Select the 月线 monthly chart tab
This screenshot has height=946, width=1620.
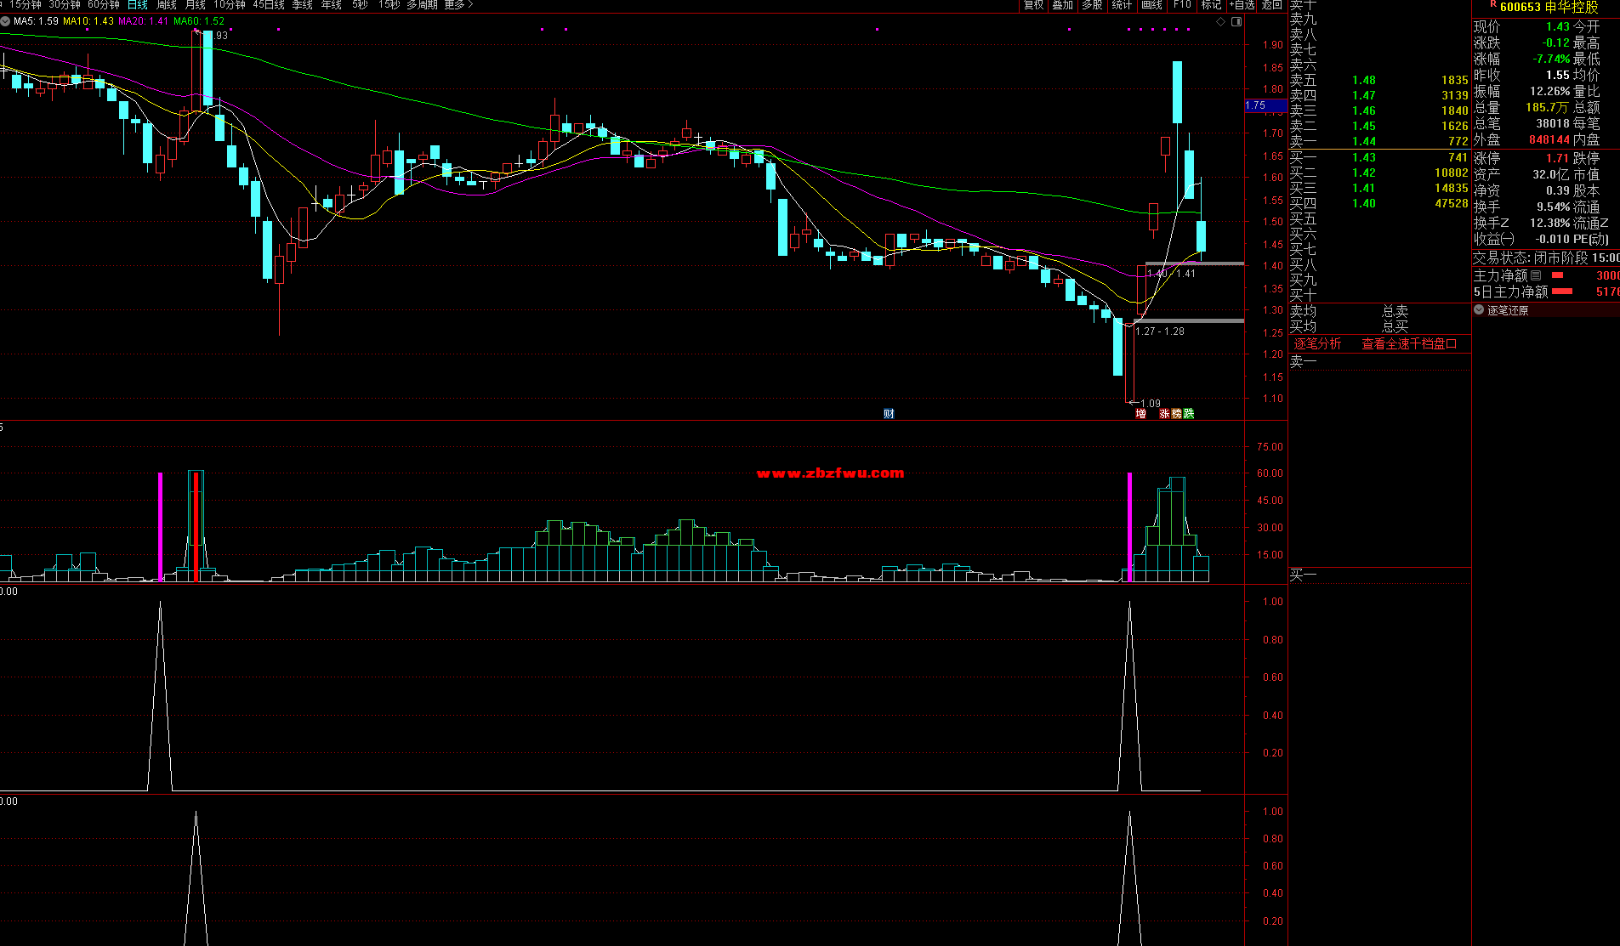click(x=196, y=5)
